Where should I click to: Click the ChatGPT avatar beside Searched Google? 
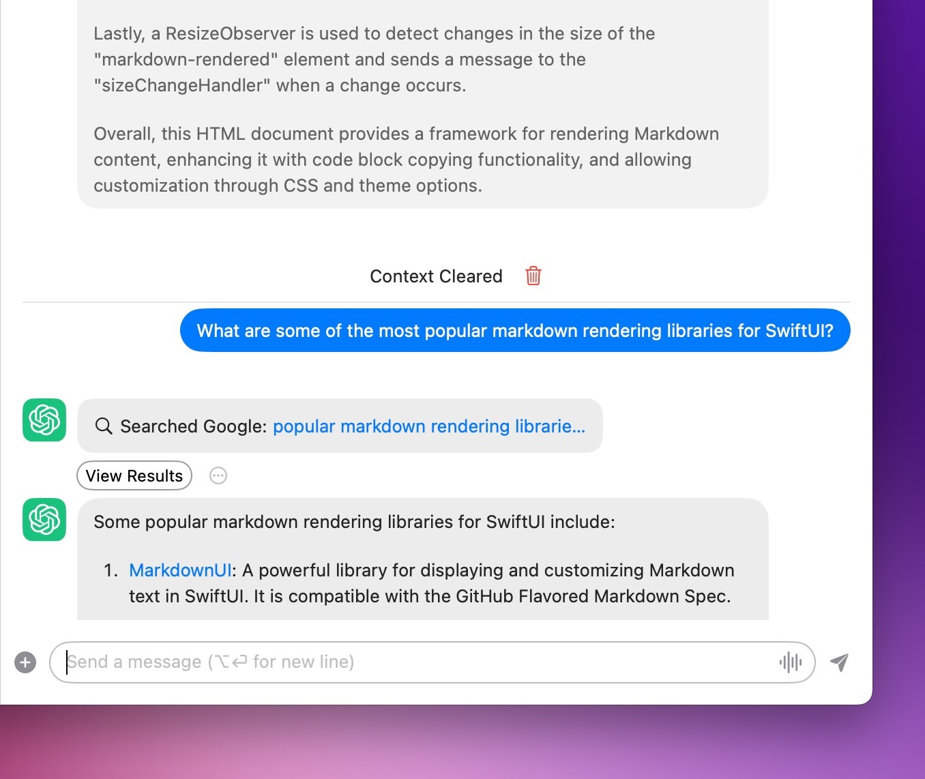click(x=44, y=420)
